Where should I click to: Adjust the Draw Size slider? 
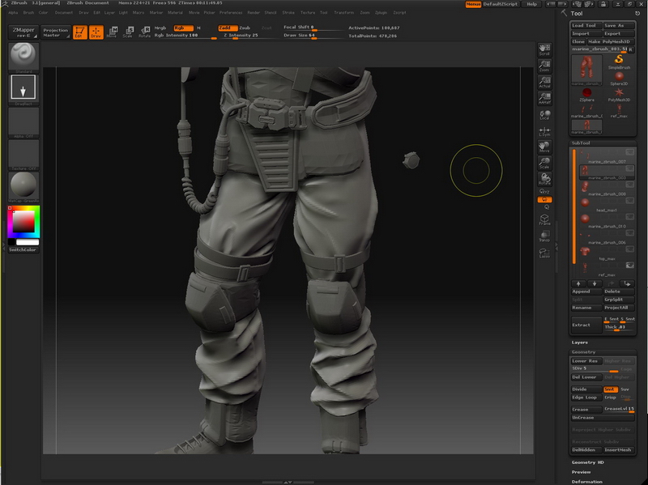click(x=314, y=36)
